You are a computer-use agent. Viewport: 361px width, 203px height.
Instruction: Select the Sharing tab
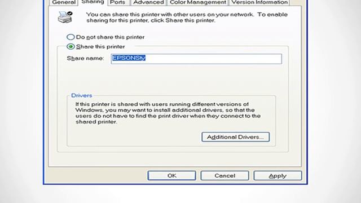click(x=93, y=2)
